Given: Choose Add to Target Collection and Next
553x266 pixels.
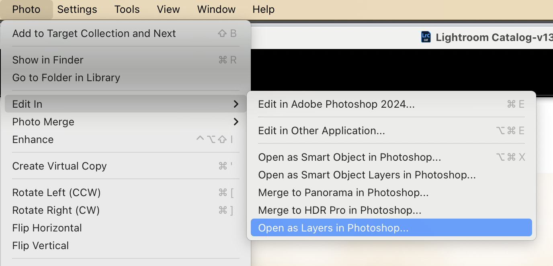Looking at the screenshot, I should pyautogui.click(x=94, y=33).
